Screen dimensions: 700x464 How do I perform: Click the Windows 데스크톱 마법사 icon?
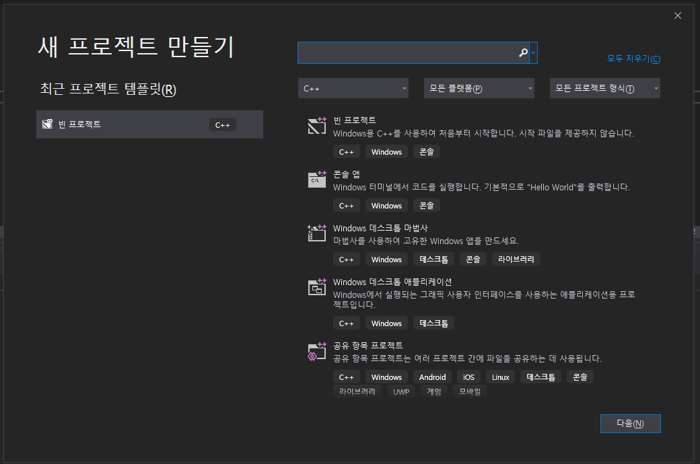click(x=317, y=233)
